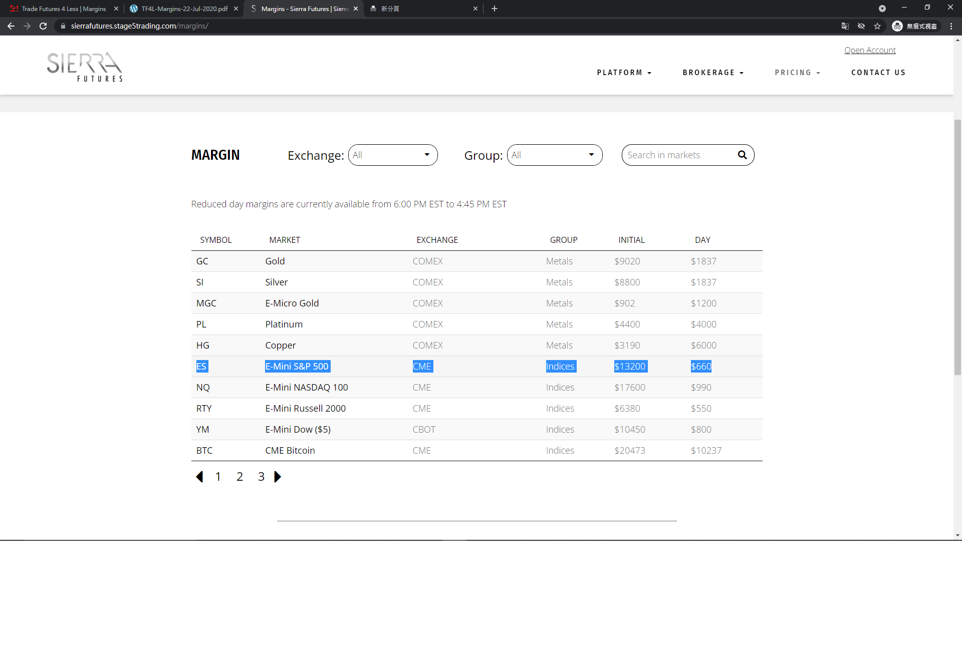Close the Trade Futures 4 Less tab
This screenshot has height=665, width=962.
coord(116,9)
